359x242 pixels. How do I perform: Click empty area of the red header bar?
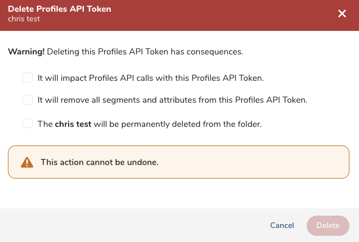click(x=225, y=15)
